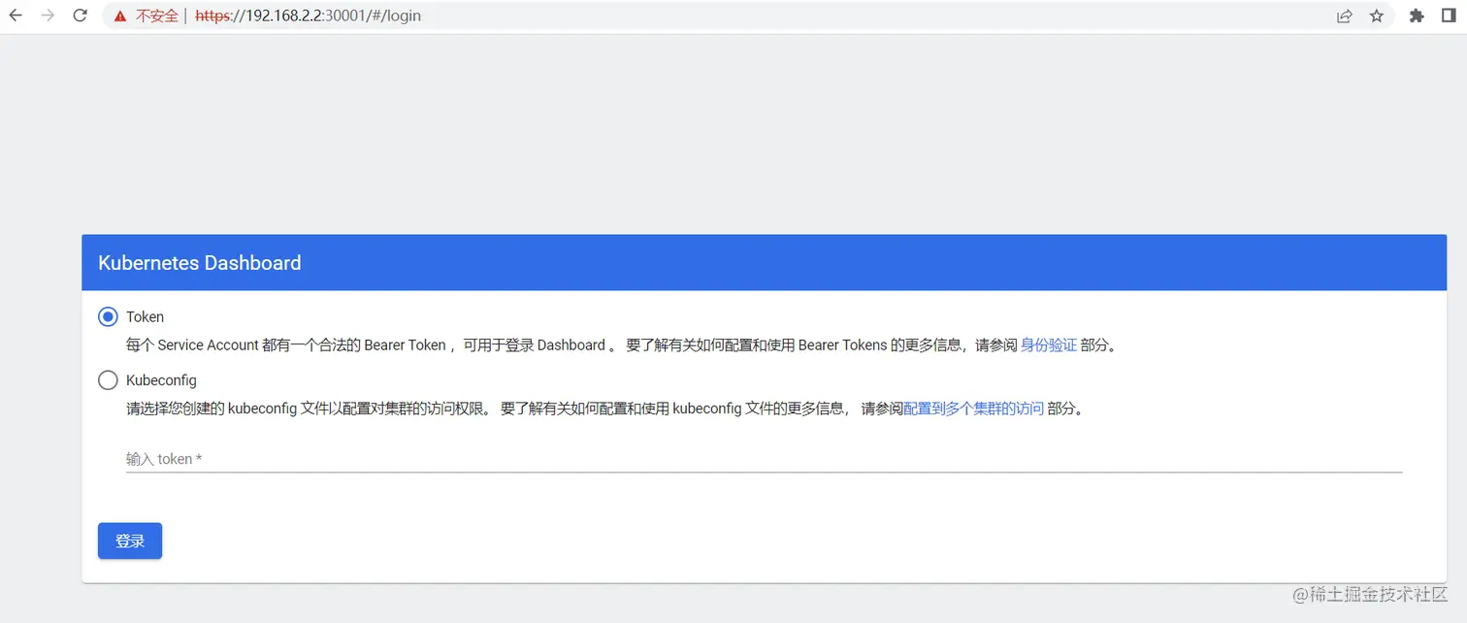
Task: Click the Service Account Bearer Token description
Action: [621, 344]
